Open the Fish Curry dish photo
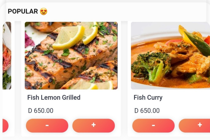Screen dimensions: 210x140 pos(170,55)
